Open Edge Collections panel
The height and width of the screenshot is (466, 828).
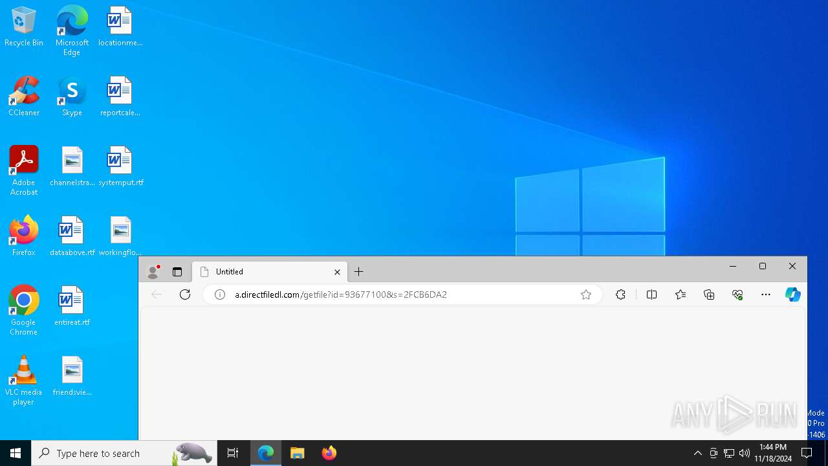click(x=709, y=294)
